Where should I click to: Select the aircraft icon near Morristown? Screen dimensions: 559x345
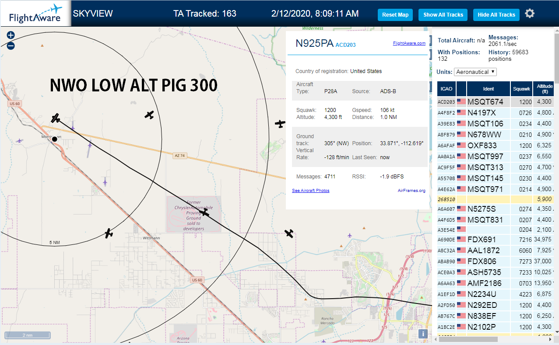pyautogui.click(x=55, y=118)
